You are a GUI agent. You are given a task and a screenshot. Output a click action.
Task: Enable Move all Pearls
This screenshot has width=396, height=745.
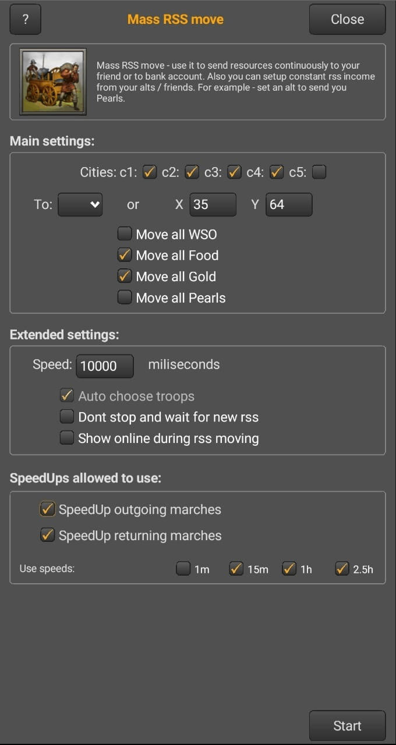pos(125,297)
